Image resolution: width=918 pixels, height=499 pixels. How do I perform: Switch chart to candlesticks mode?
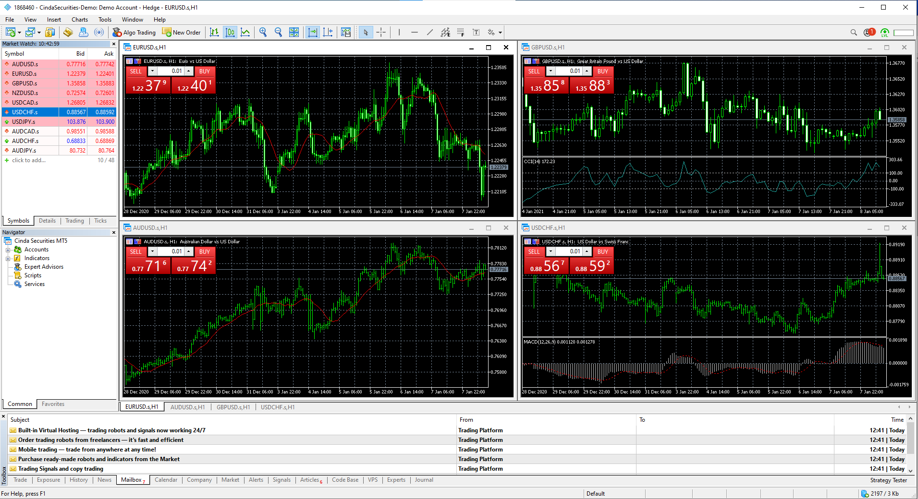230,32
